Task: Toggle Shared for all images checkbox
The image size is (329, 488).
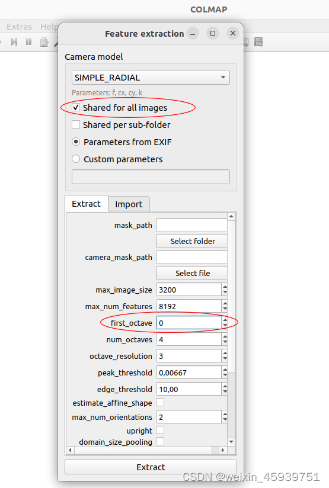Action: (76, 107)
